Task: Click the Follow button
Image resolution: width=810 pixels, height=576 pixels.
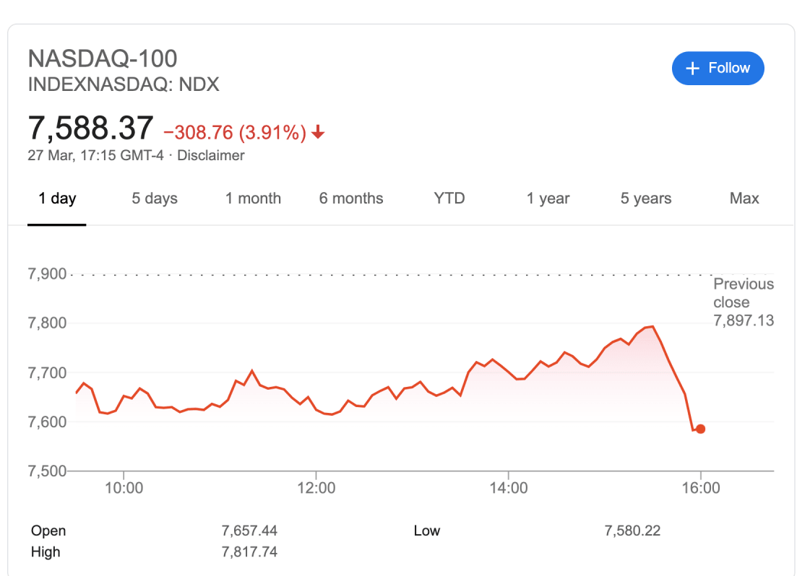Action: pyautogui.click(x=718, y=68)
